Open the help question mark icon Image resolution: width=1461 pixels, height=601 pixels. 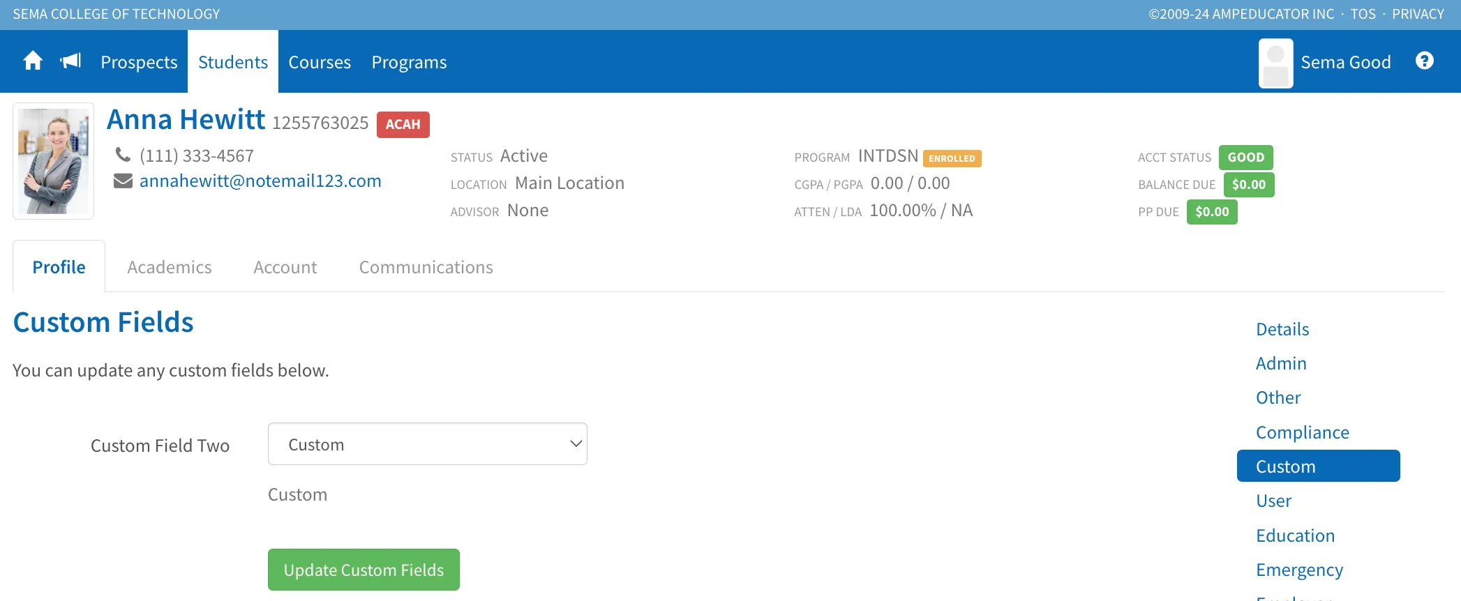pos(1425,61)
